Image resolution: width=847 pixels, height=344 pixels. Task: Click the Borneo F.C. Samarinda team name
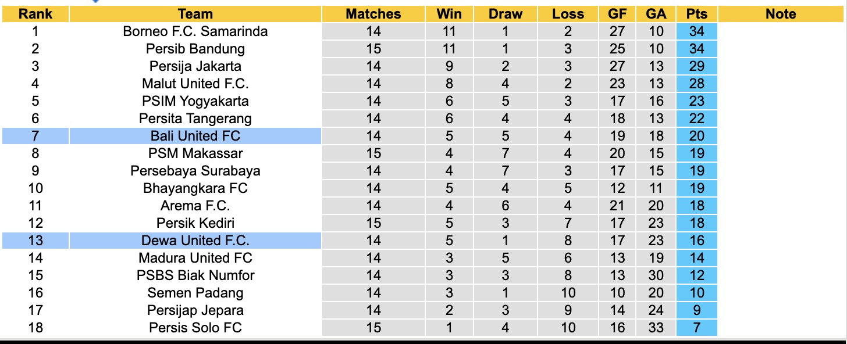(x=195, y=31)
